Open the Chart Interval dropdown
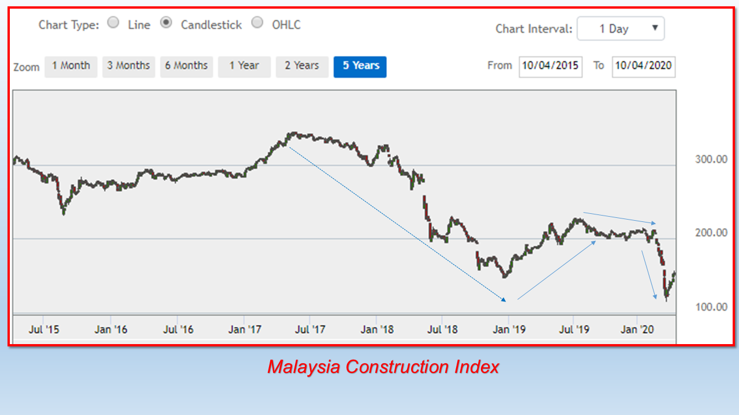Image resolution: width=739 pixels, height=415 pixels. pos(621,28)
